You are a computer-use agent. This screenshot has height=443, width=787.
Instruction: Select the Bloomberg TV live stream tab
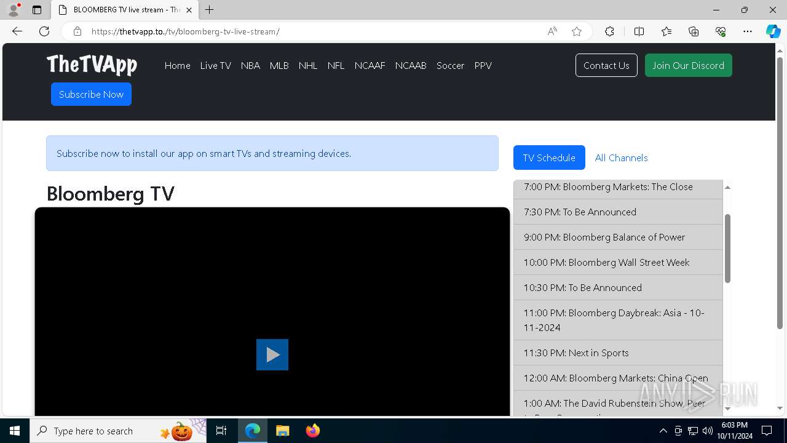[125, 10]
